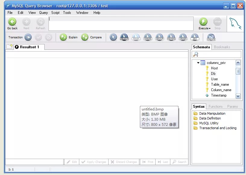This screenshot has width=246, height=175.
Task: Open the Tools menu
Action: (x=67, y=13)
